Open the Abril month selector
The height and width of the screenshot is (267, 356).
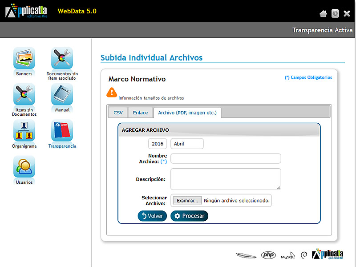click(x=187, y=143)
